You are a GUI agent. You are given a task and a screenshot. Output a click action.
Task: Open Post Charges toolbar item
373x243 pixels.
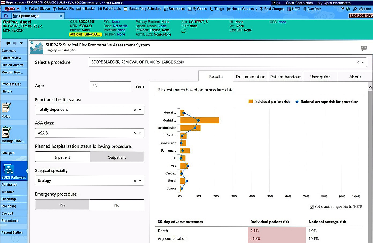[x=272, y=9]
